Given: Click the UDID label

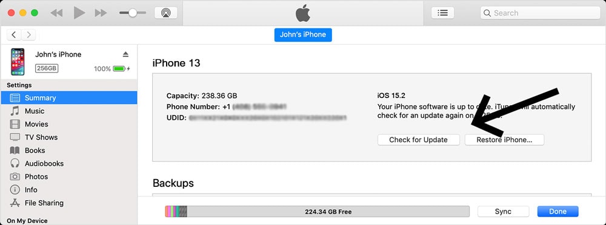Looking at the screenshot, I should tap(176, 118).
